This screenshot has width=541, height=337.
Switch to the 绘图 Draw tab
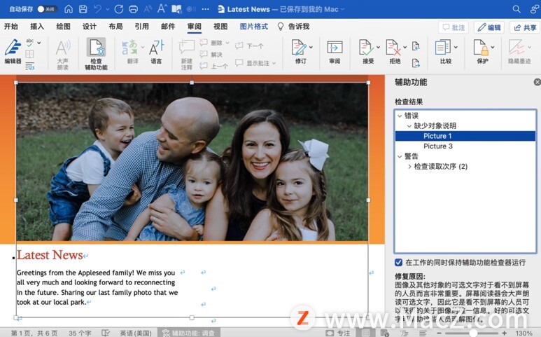63,26
